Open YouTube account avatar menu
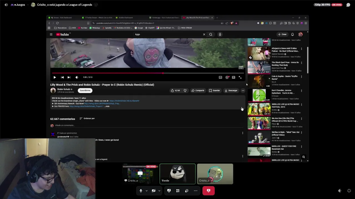This screenshot has width=355, height=199. (x=300, y=34)
